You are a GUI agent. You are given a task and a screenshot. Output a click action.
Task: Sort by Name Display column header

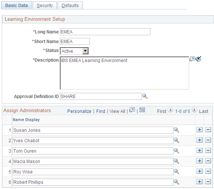coord(26,120)
